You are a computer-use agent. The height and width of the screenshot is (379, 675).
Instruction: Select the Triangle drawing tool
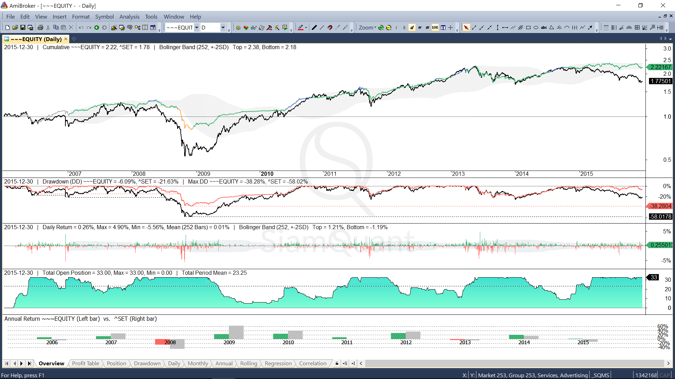tap(551, 28)
